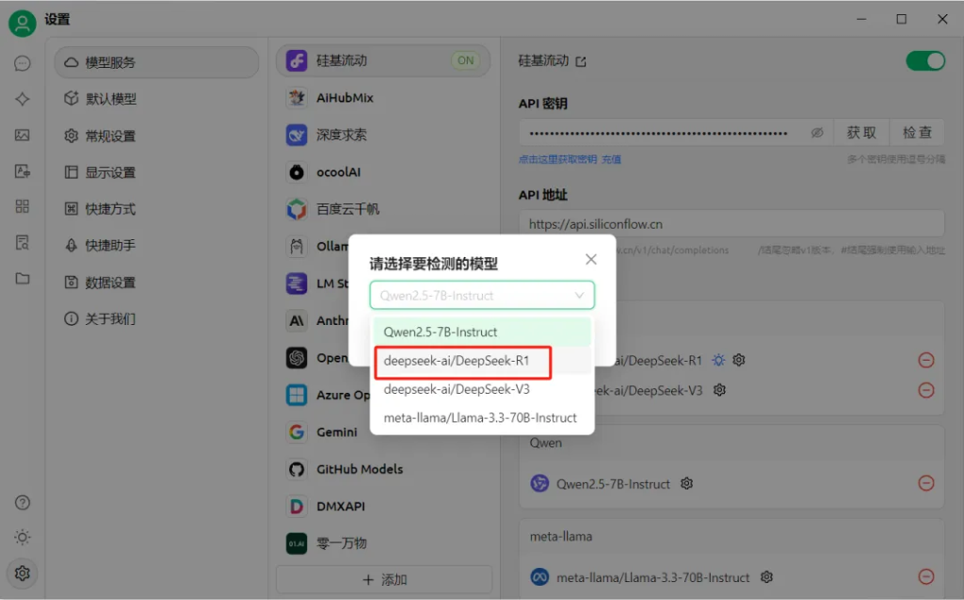This screenshot has height=600, width=964.
Task: Remove Qwen2.5-7B-Instruct using red minus icon
Action: click(925, 483)
